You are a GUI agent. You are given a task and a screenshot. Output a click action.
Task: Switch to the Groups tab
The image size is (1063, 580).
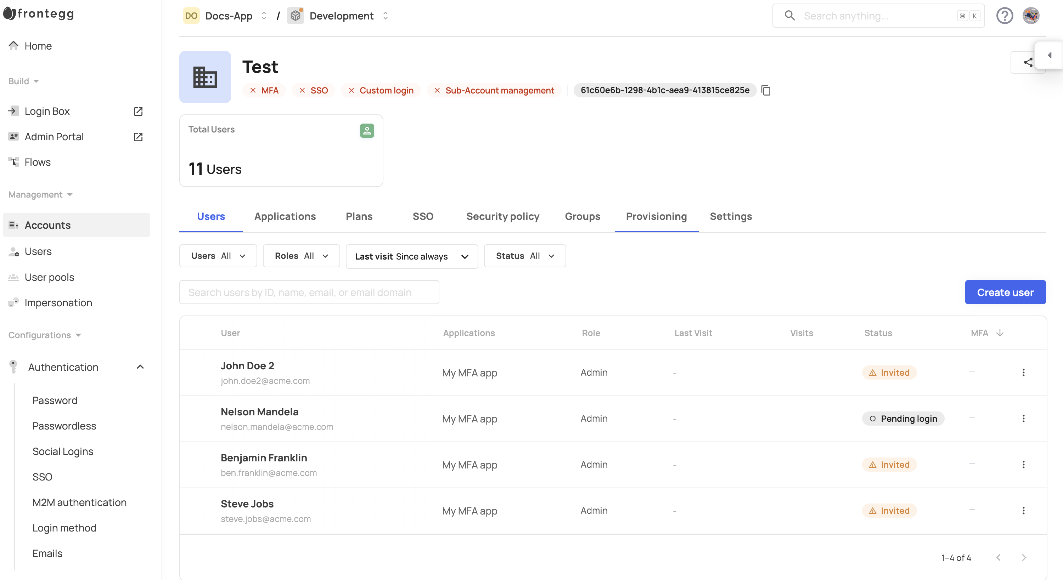pos(582,217)
